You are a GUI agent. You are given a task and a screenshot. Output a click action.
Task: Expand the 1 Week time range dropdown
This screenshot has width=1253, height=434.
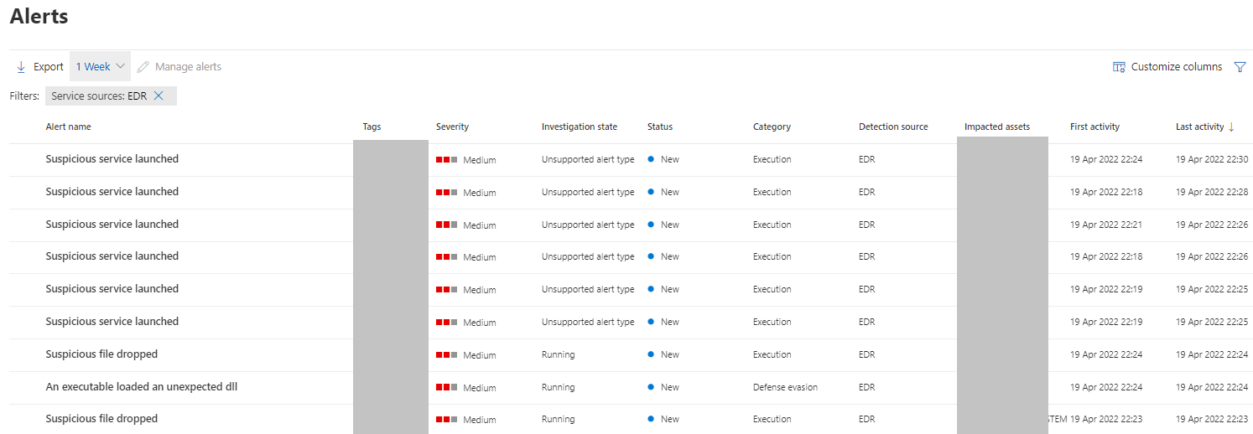pos(100,67)
